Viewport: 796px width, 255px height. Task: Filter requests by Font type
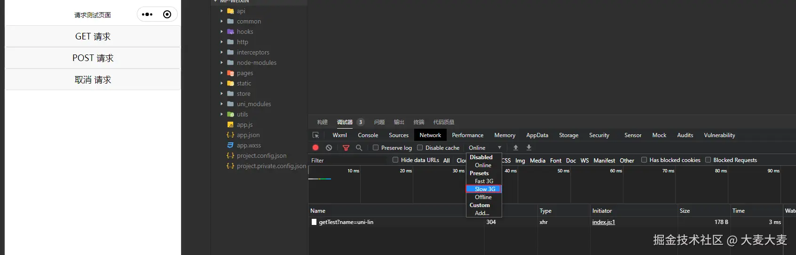pos(556,161)
